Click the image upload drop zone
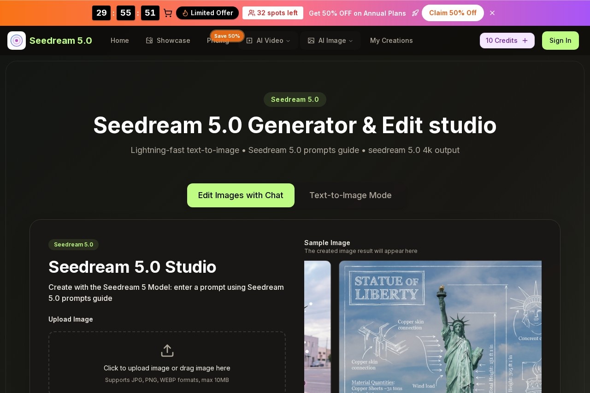The height and width of the screenshot is (393, 590). click(167, 362)
